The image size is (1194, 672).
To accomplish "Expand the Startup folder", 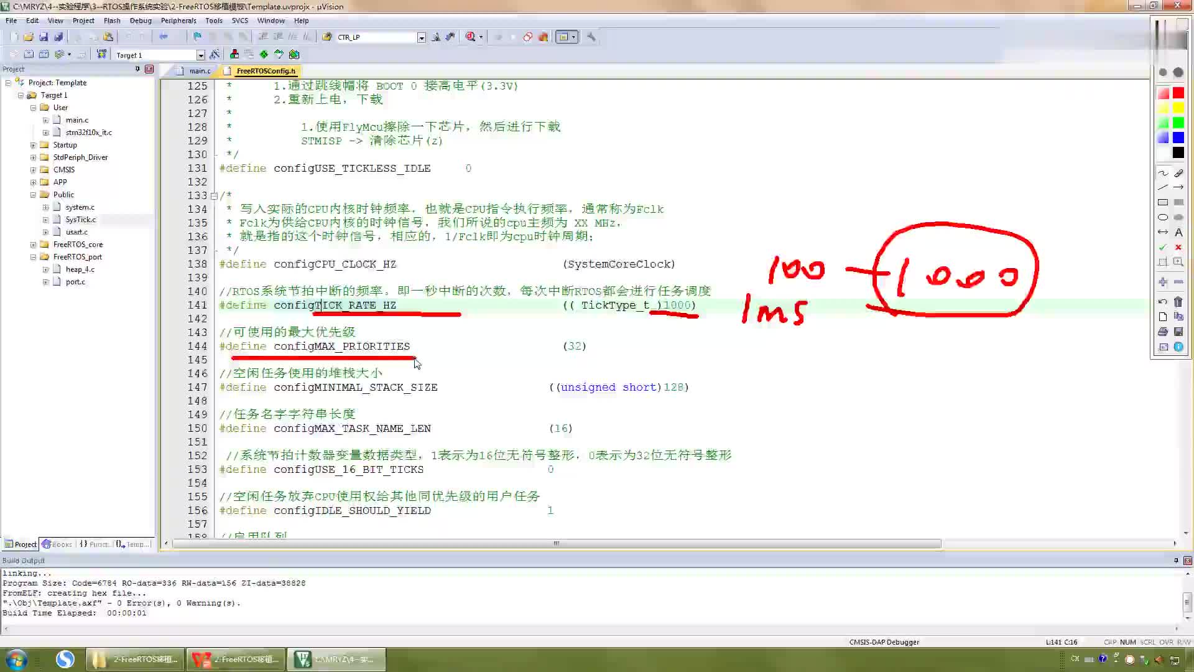I will pyautogui.click(x=33, y=145).
